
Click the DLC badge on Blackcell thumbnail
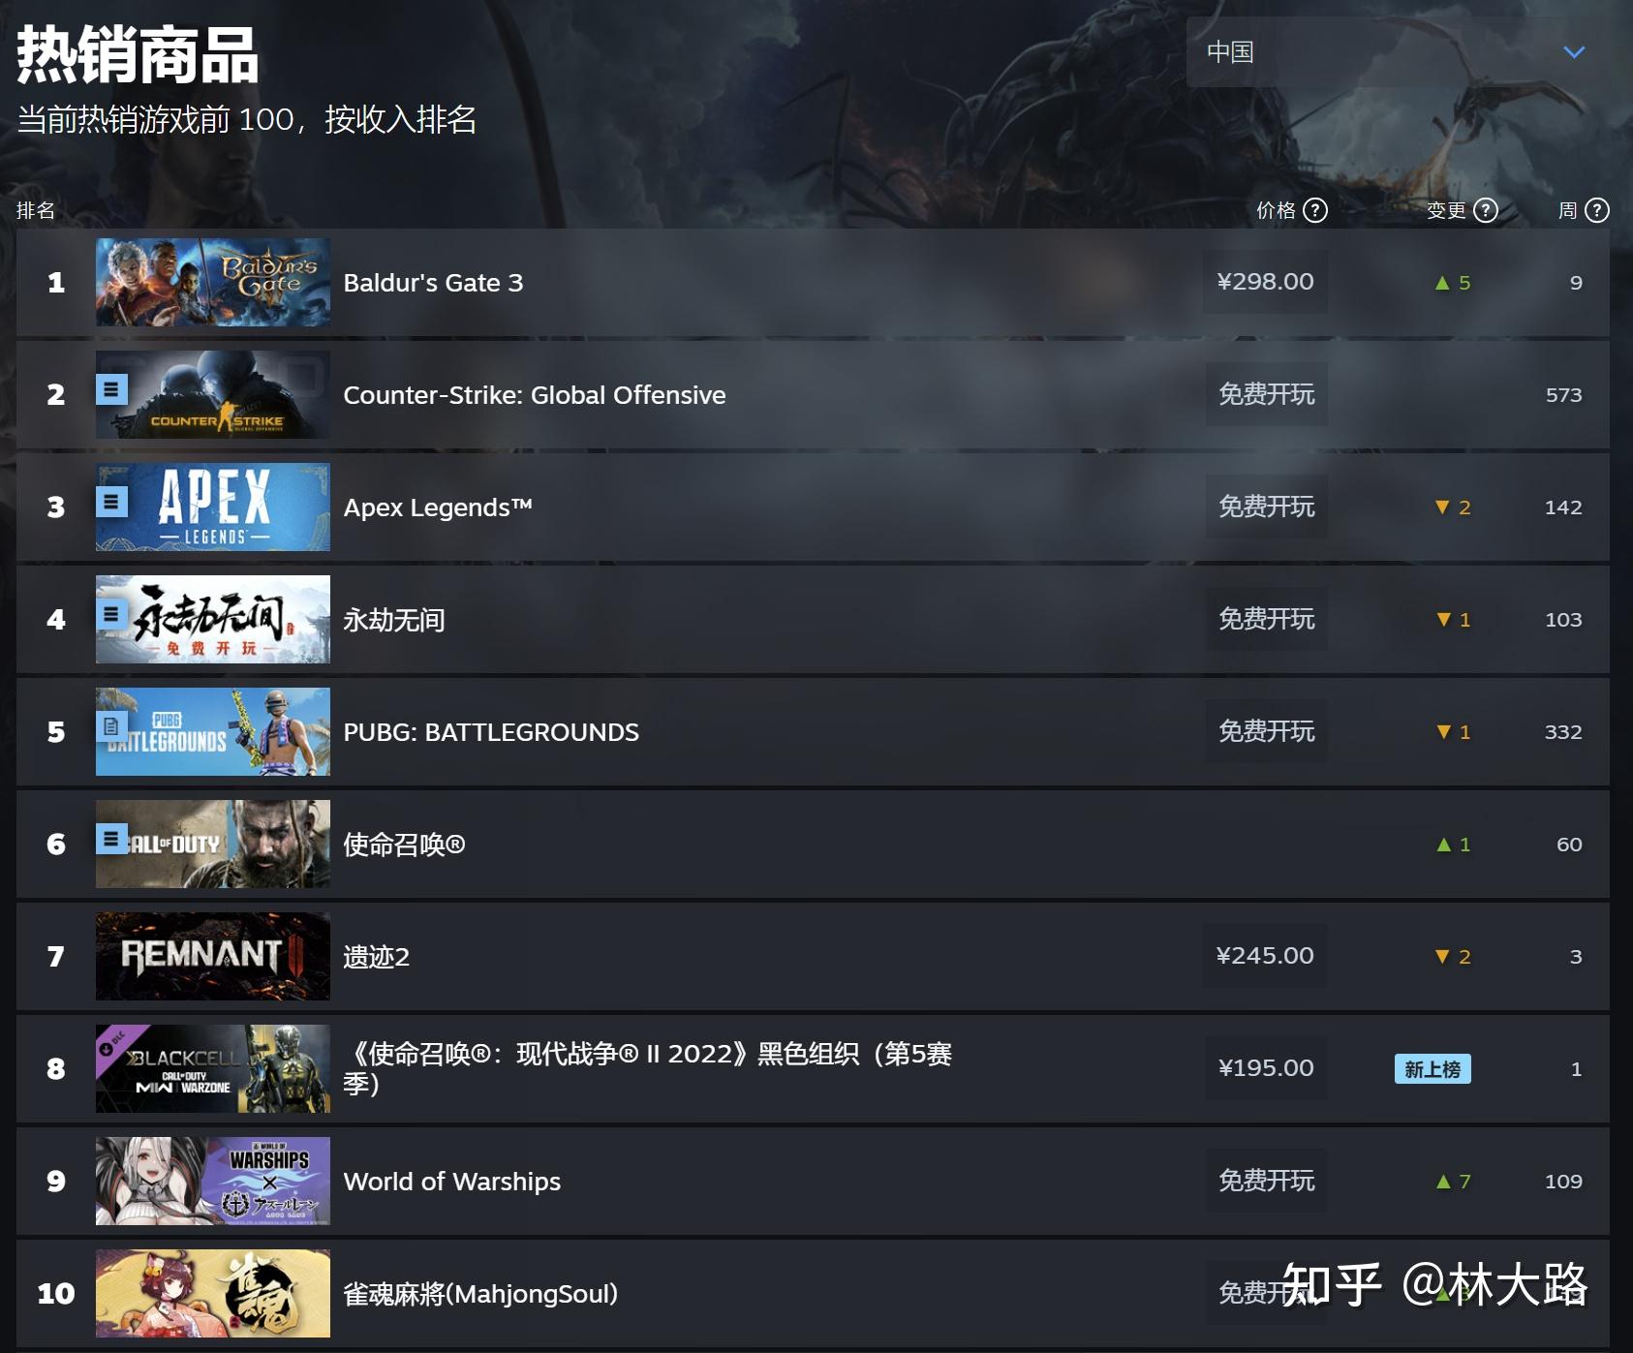click(114, 1044)
